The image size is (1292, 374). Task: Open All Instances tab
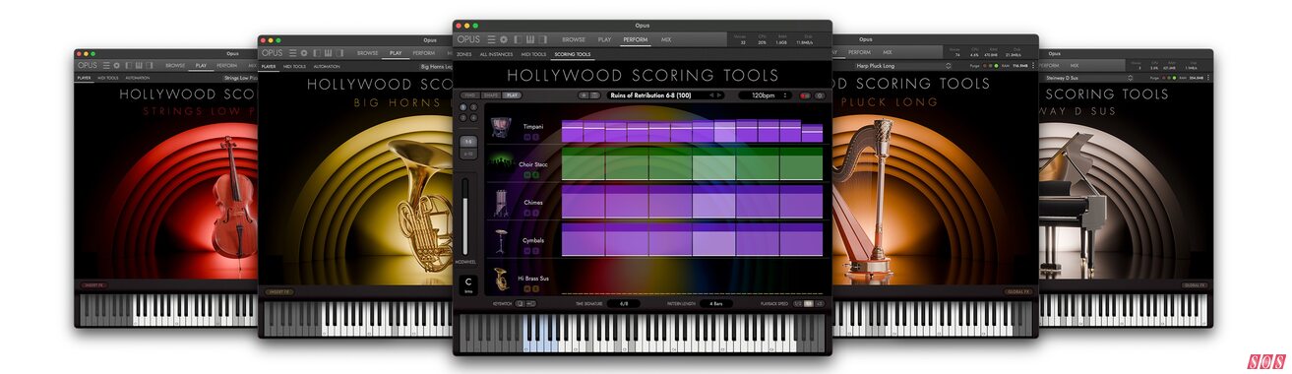click(x=497, y=54)
